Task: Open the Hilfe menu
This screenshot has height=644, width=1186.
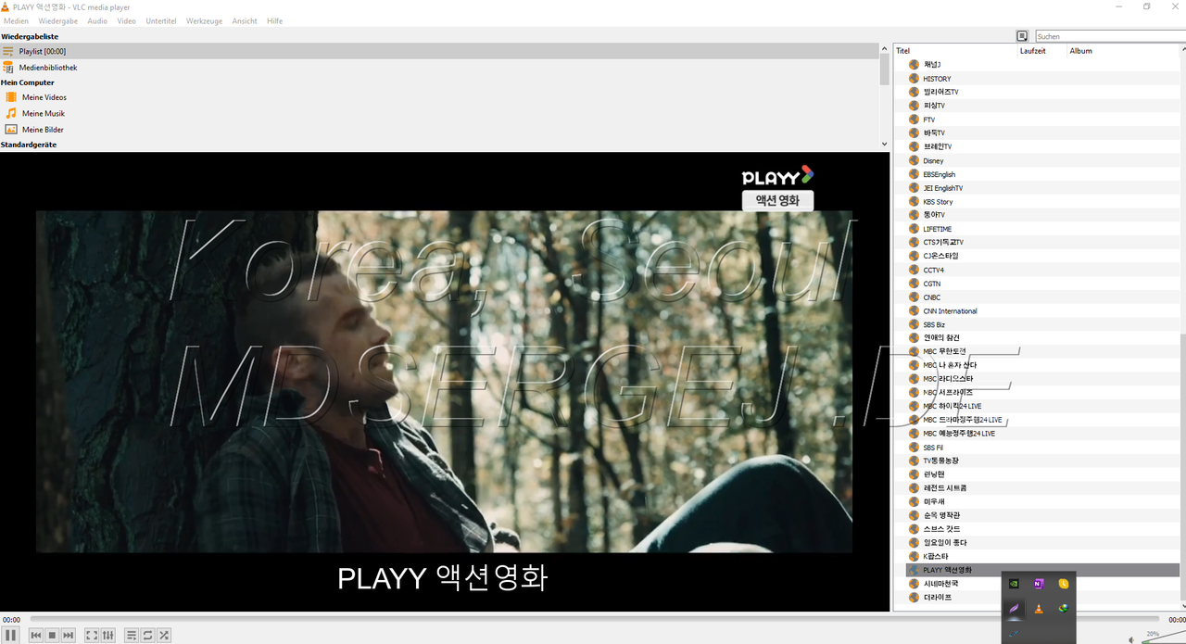Action: pyautogui.click(x=274, y=20)
